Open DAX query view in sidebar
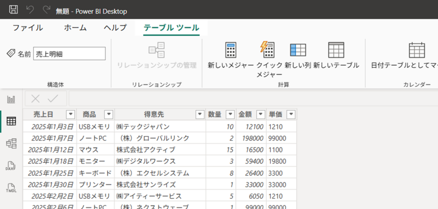The width and height of the screenshot is (438, 209). pyautogui.click(x=11, y=166)
